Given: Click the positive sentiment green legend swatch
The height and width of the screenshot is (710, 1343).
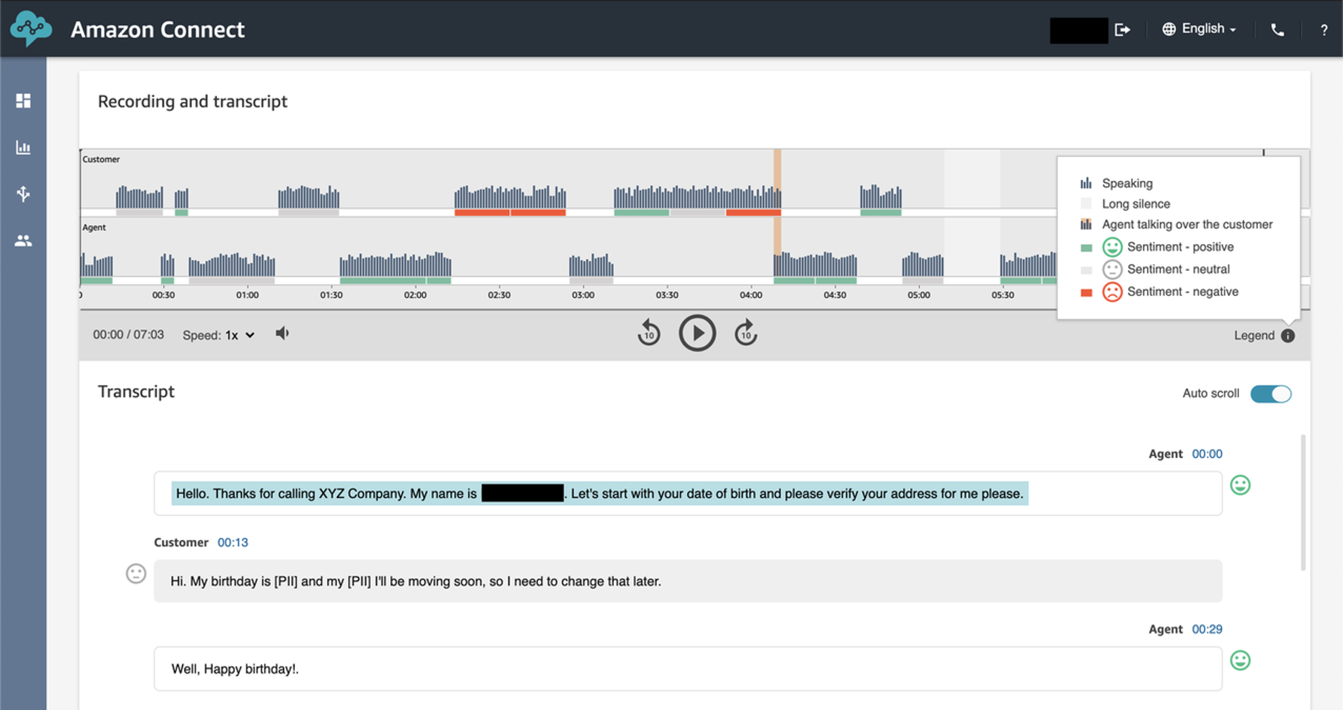Looking at the screenshot, I should coord(1086,248).
